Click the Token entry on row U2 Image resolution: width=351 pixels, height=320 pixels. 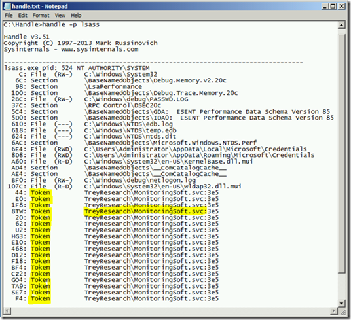pos(41,230)
